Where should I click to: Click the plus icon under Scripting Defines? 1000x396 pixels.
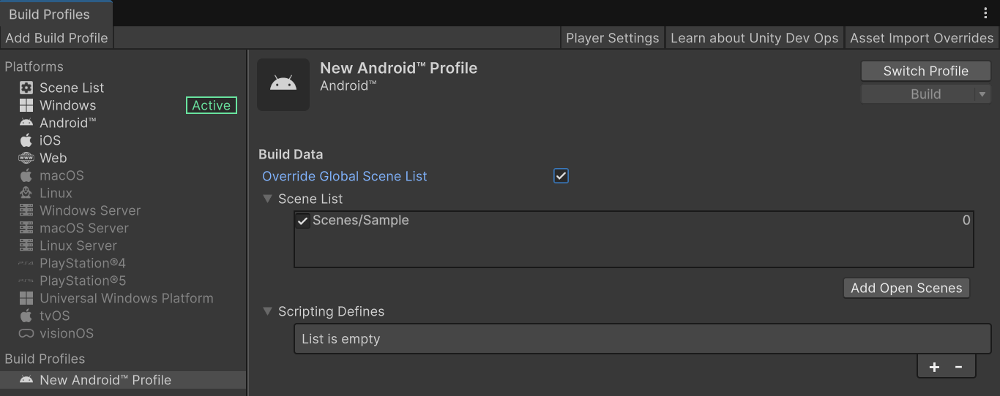(934, 367)
